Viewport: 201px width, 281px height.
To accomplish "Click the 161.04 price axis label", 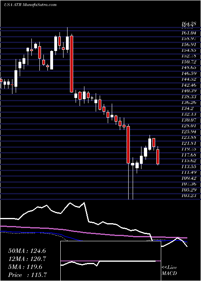I will coord(189,33).
